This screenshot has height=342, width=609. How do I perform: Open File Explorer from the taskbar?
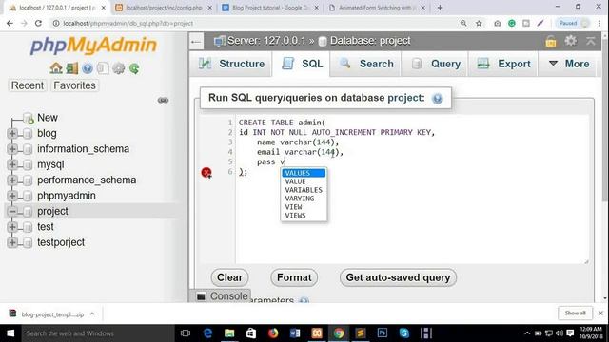(229, 333)
